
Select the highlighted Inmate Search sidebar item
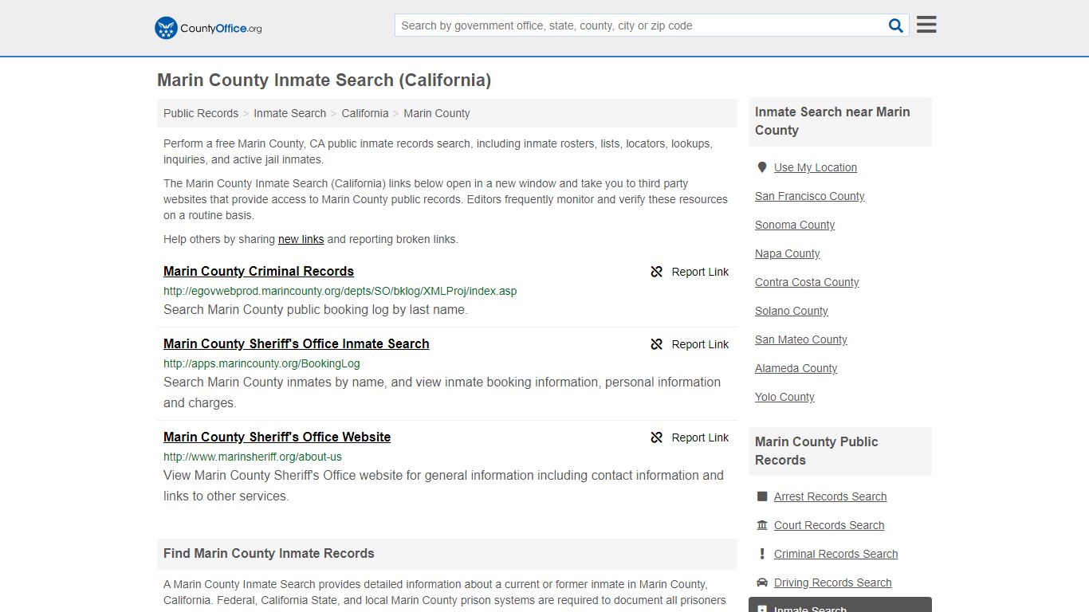(840, 605)
